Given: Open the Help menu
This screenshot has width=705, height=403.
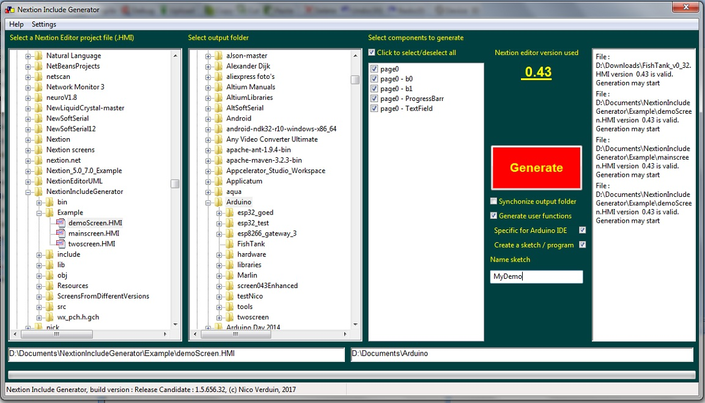Looking at the screenshot, I should click(x=17, y=24).
